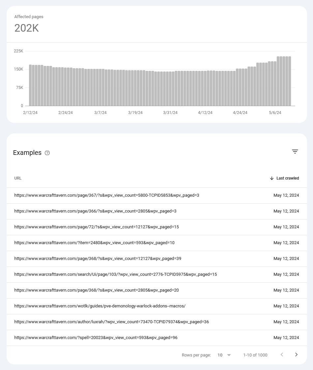Open the filter icon in Examples
The width and height of the screenshot is (313, 370).
point(295,152)
